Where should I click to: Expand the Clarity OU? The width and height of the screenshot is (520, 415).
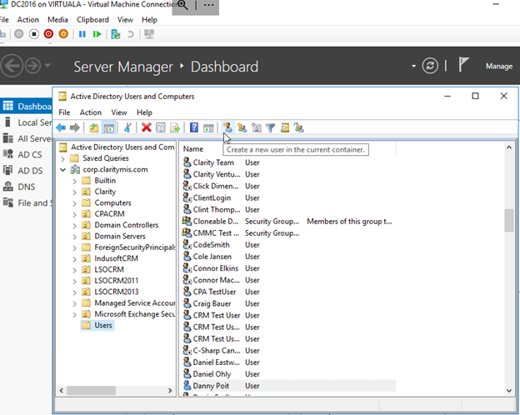click(75, 192)
